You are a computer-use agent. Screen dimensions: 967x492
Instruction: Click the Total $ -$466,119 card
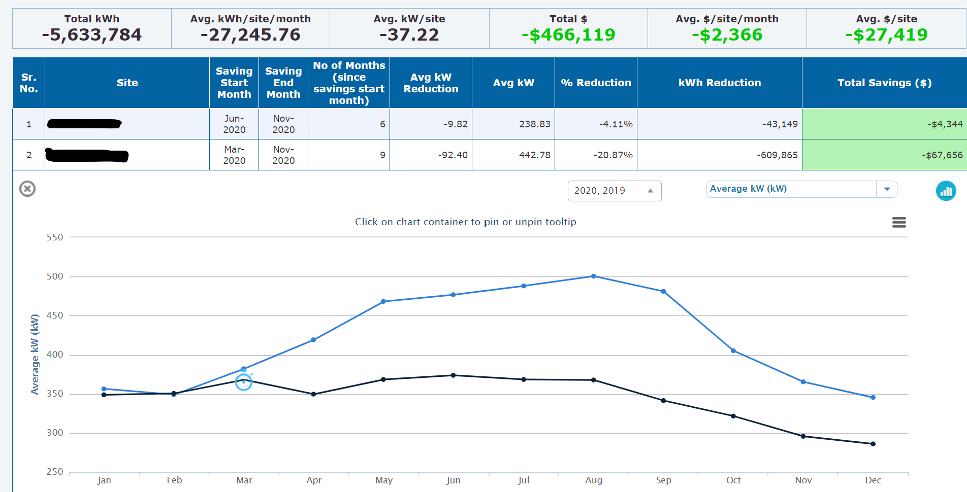point(568,28)
